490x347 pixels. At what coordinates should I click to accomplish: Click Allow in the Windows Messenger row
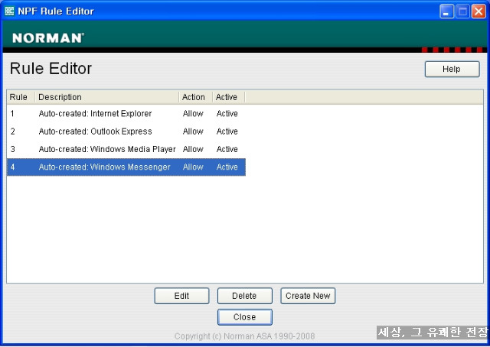click(193, 167)
